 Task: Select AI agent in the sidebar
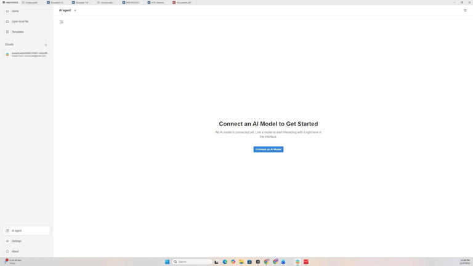[26, 231]
